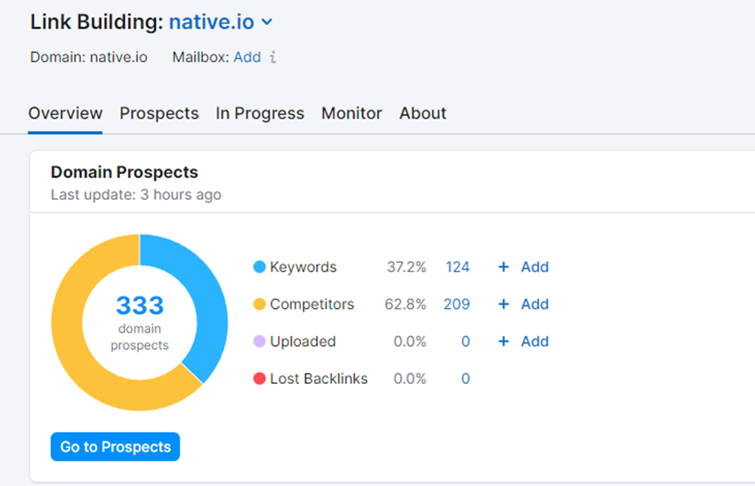This screenshot has width=755, height=486.
Task: Open the About tab
Action: click(423, 113)
